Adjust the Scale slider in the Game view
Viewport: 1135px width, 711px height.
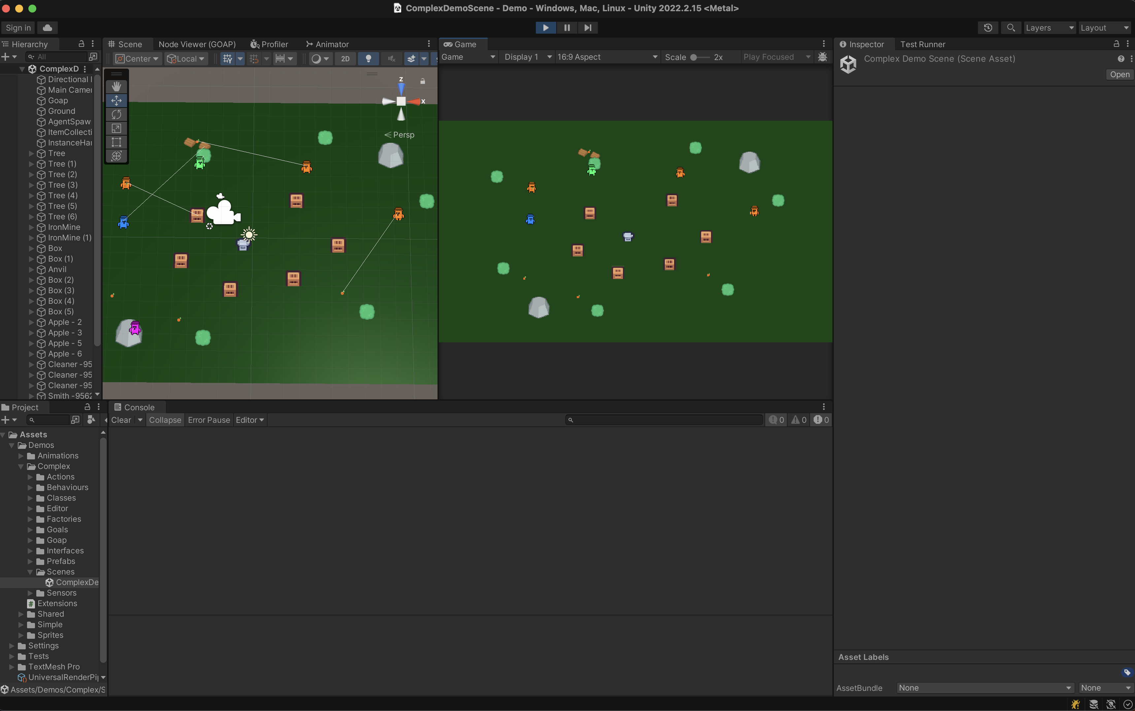tap(695, 57)
